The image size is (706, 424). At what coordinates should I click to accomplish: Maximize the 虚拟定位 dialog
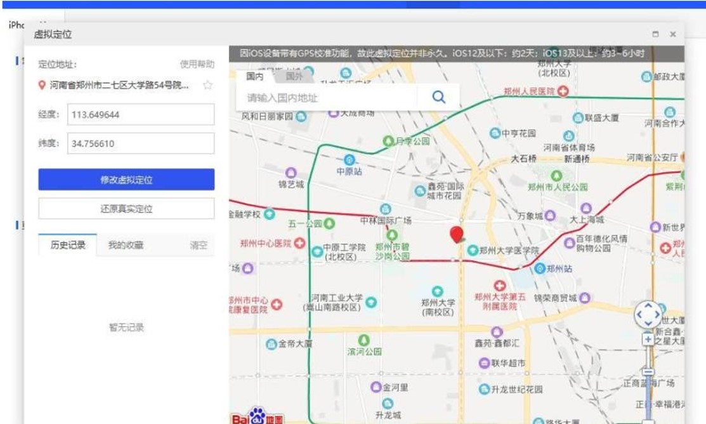tap(656, 34)
